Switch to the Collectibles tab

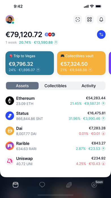coord(55,86)
